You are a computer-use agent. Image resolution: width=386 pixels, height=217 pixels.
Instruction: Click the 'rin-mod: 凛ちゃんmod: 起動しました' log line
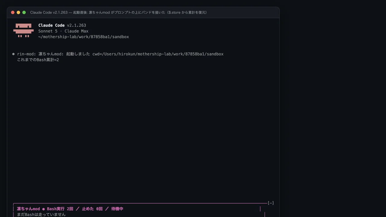click(x=120, y=54)
